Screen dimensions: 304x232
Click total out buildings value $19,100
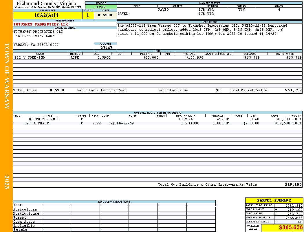[x=293, y=185]
